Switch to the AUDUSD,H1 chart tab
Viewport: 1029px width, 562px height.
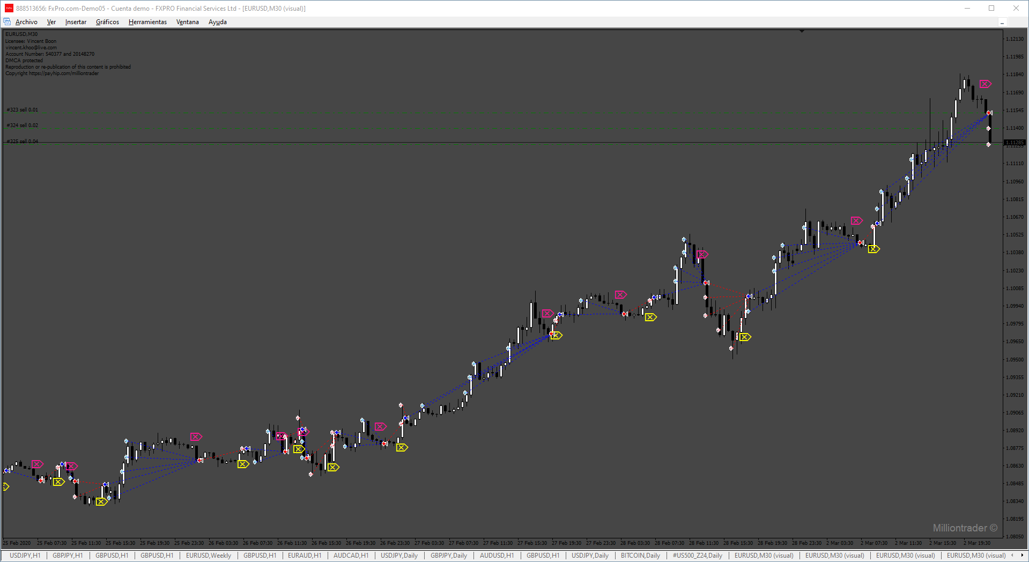tap(497, 556)
